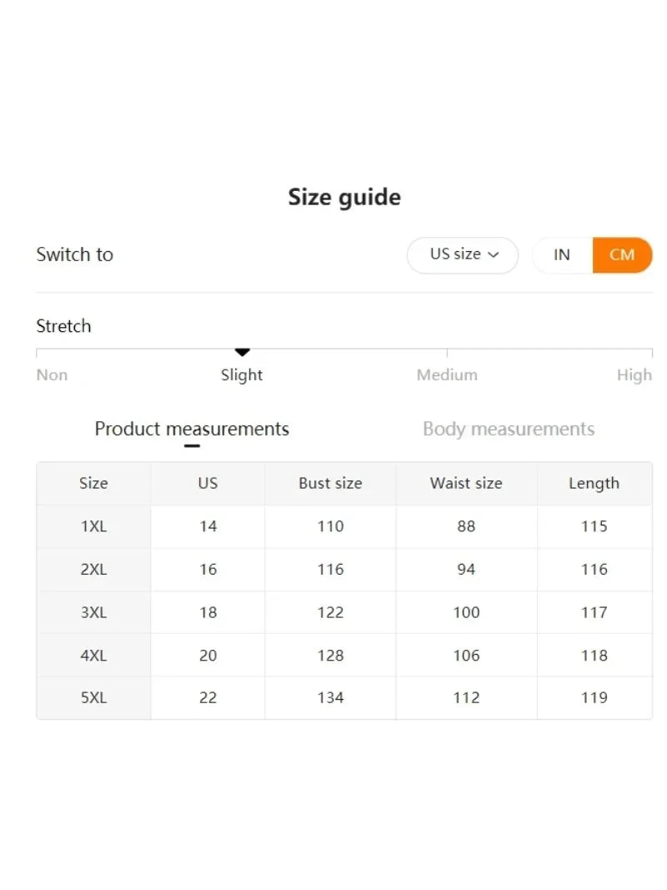Viewport: 667px width, 890px height.
Task: Select Medium on the stretch scale
Action: 447,375
